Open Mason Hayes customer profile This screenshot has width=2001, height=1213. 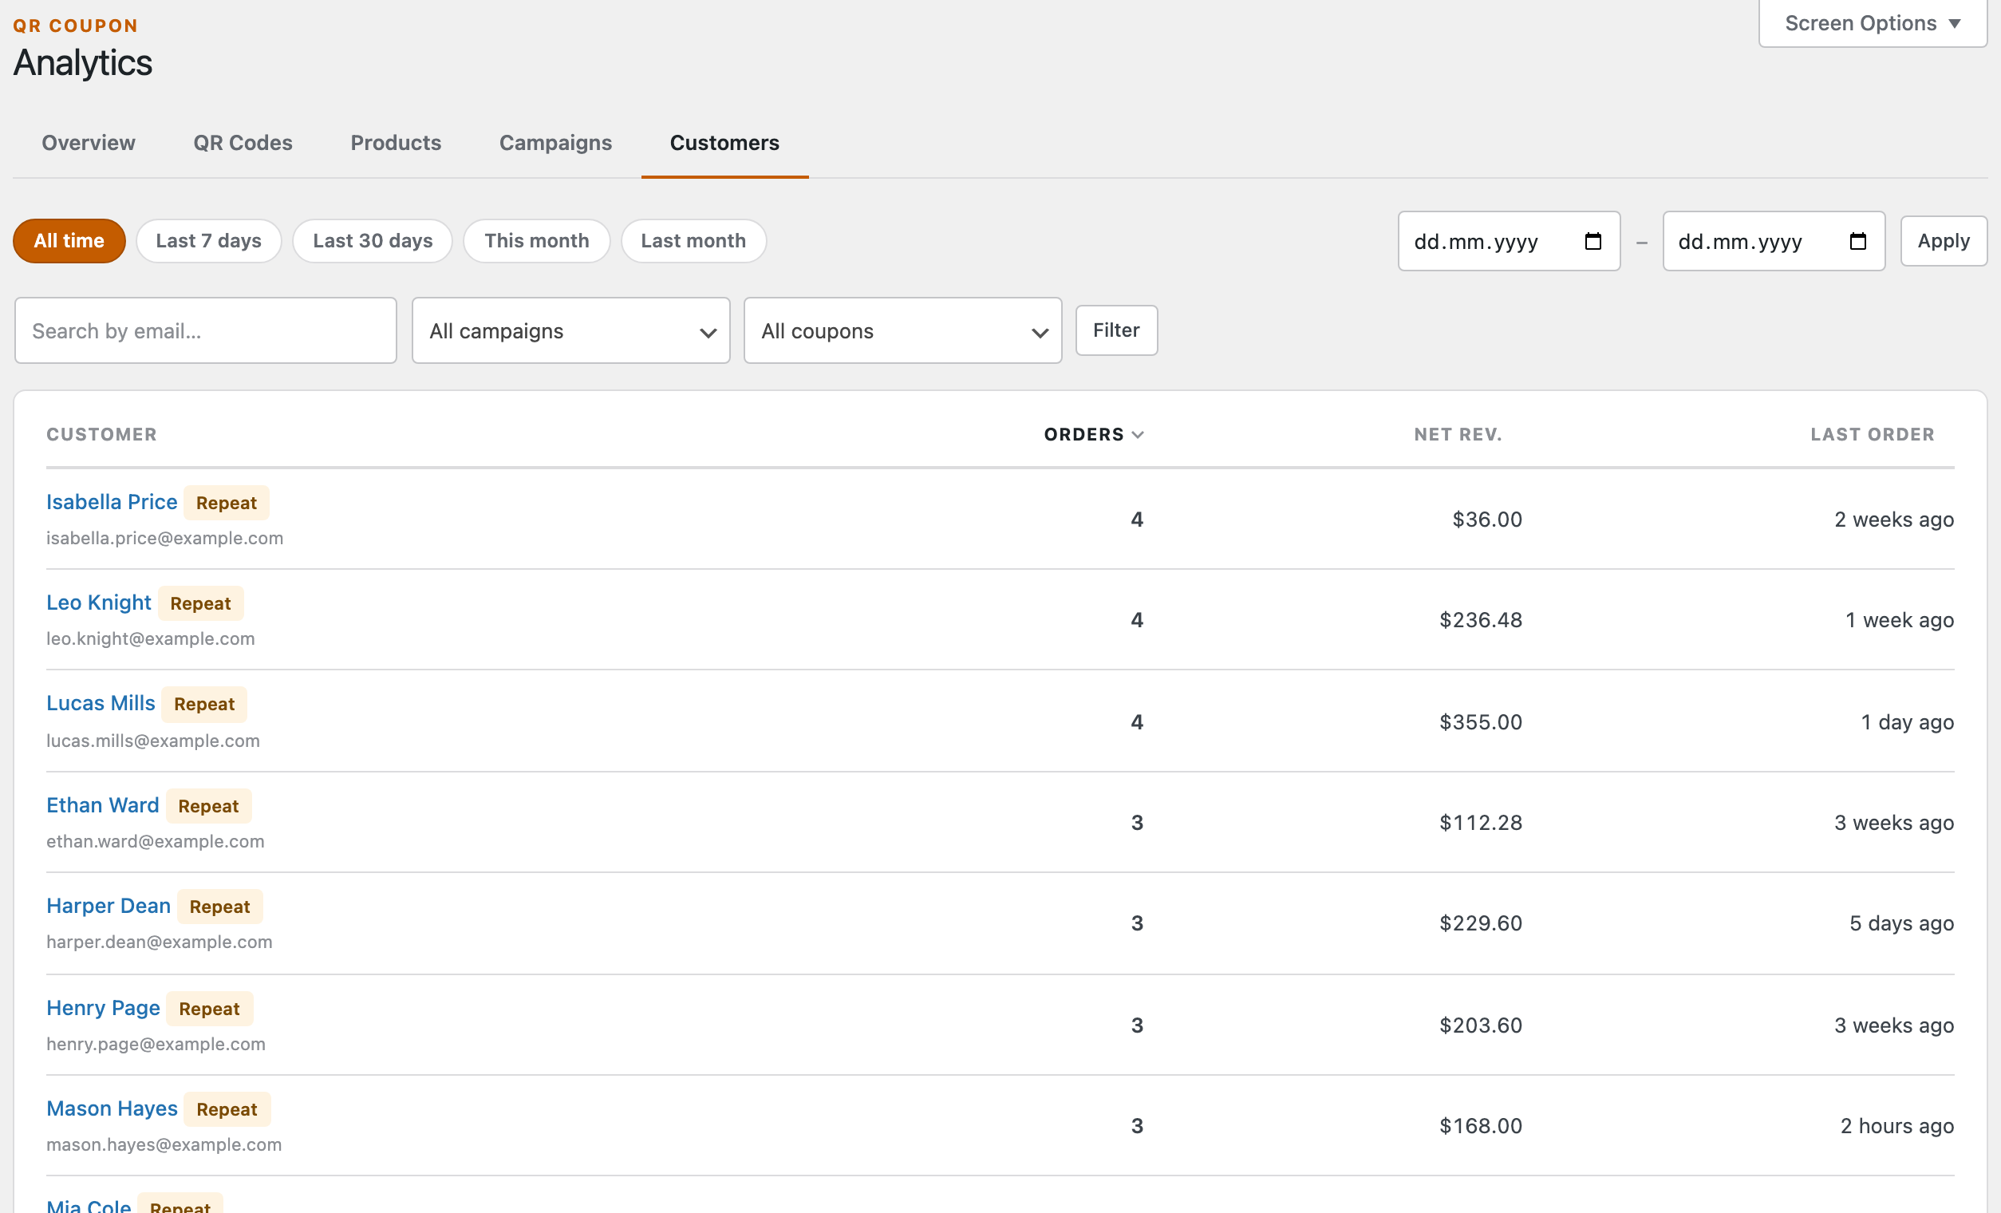click(112, 1109)
